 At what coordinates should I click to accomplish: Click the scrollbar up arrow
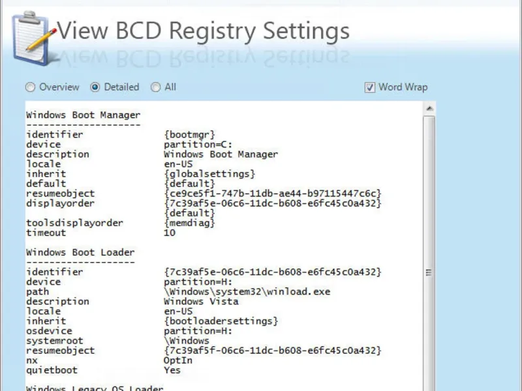429,108
